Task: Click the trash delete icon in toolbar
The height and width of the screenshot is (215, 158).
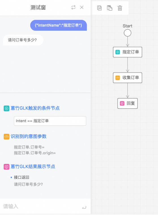Action: (120, 8)
